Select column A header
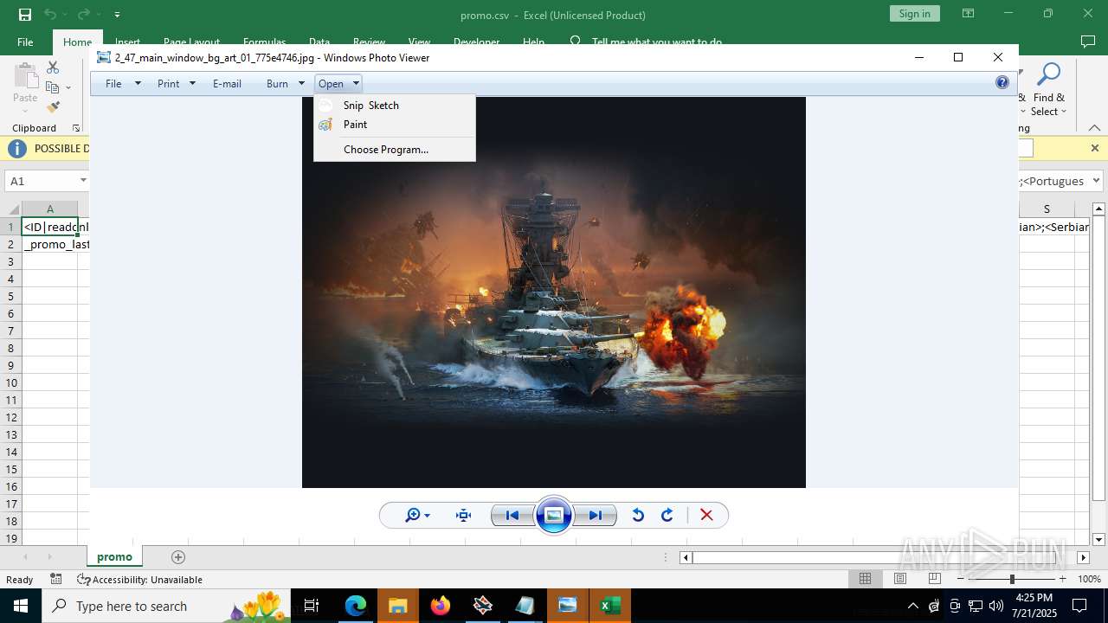1108x623 pixels. tap(50, 209)
